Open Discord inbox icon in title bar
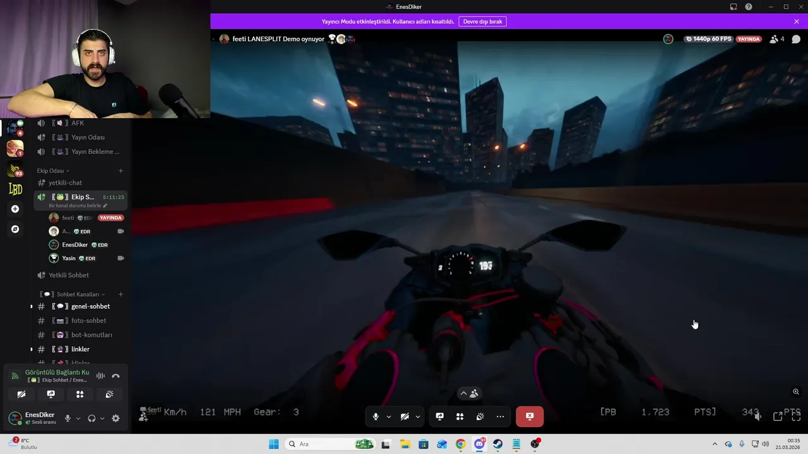This screenshot has height=454, width=808. tap(734, 7)
